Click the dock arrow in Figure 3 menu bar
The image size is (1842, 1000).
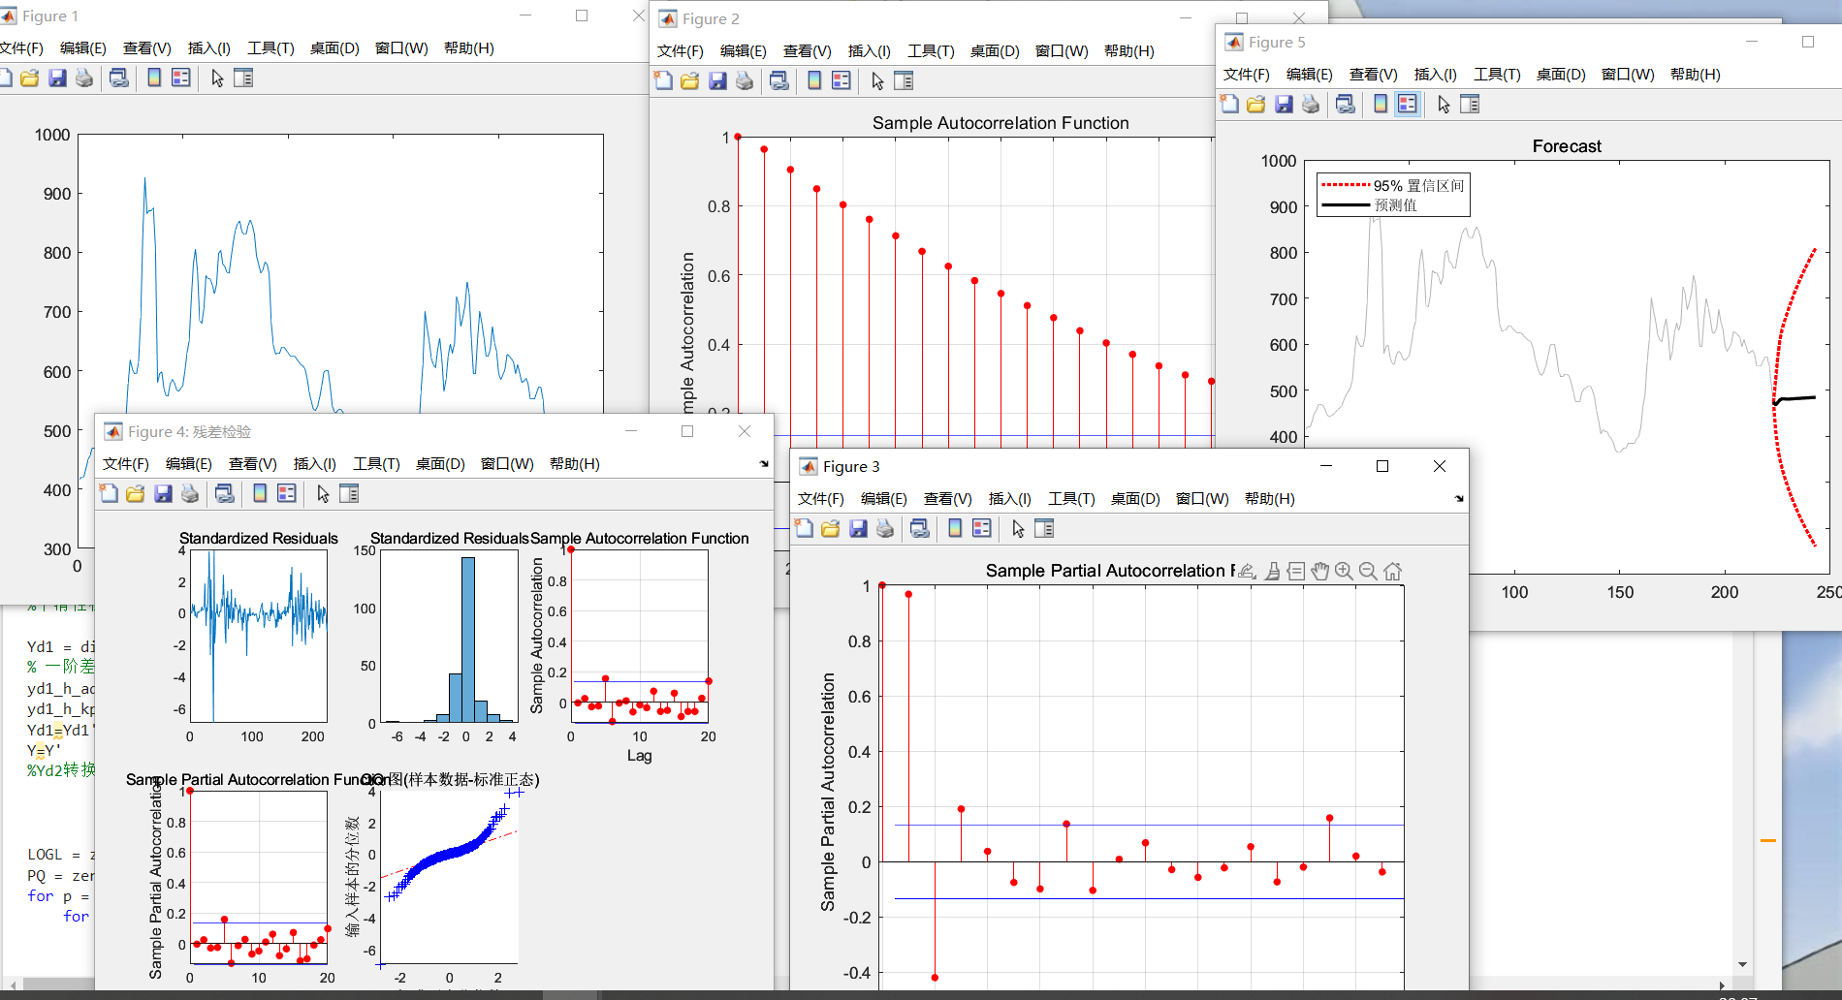point(1459,499)
